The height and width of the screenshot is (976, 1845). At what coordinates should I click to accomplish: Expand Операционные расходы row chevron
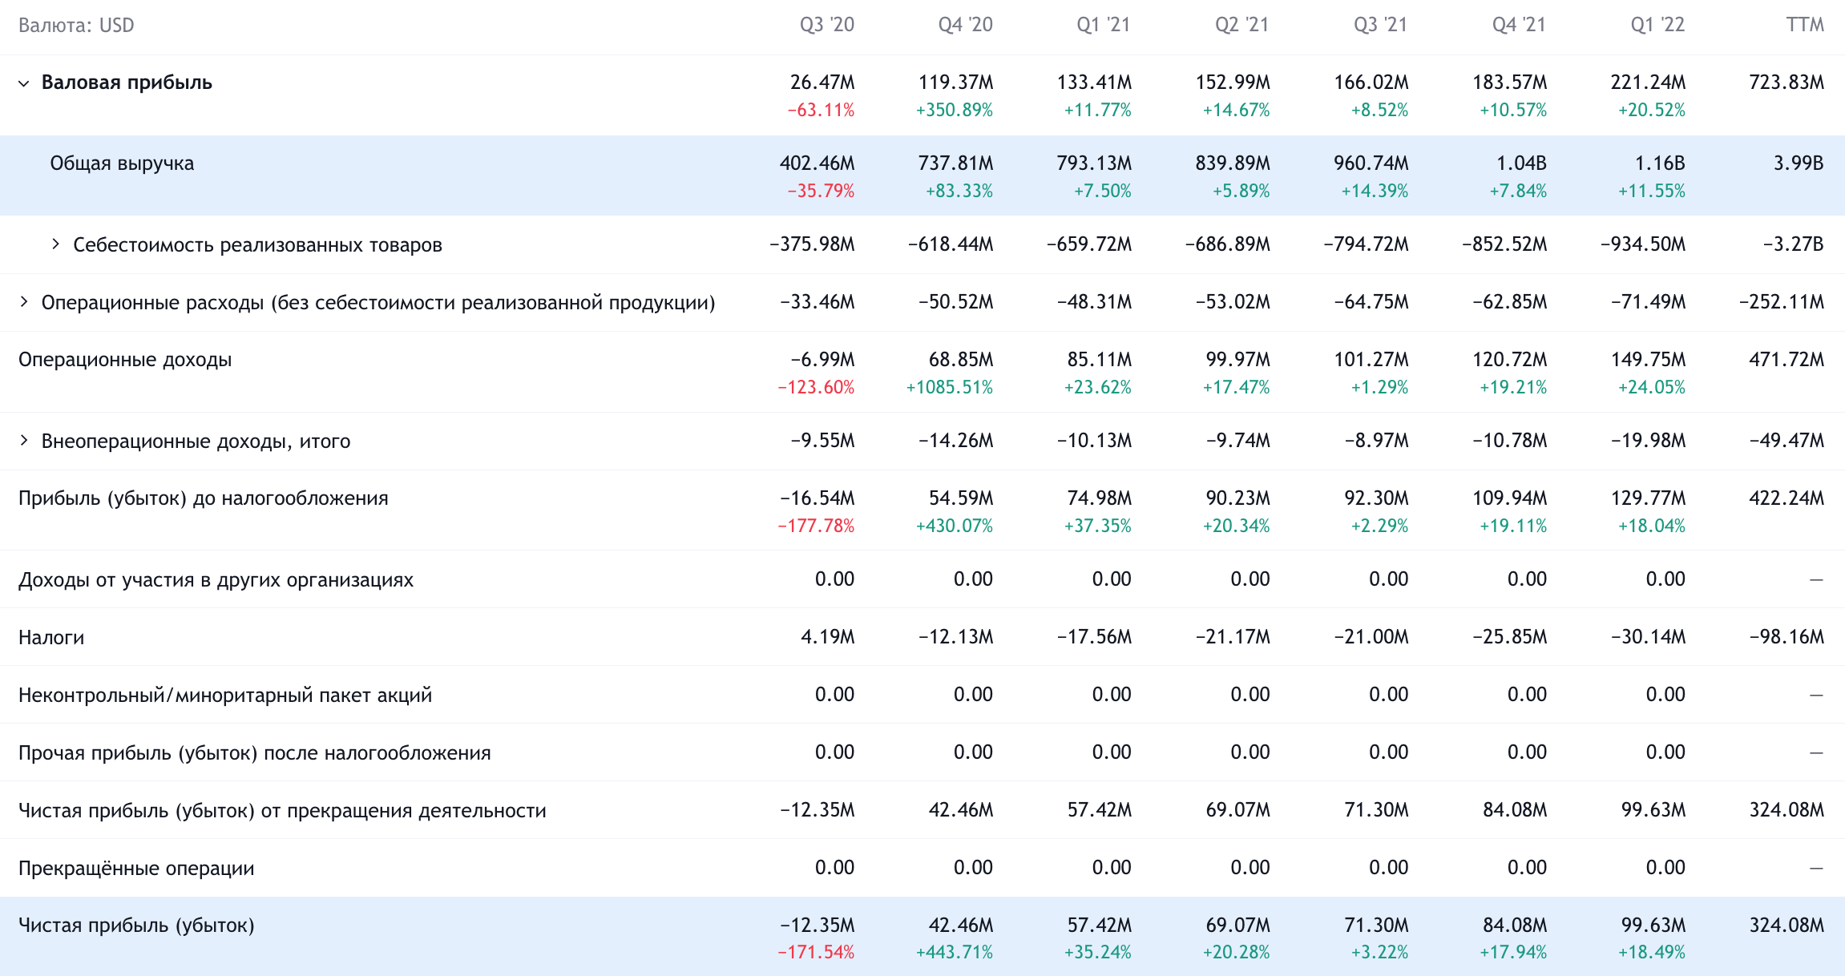pos(24,302)
